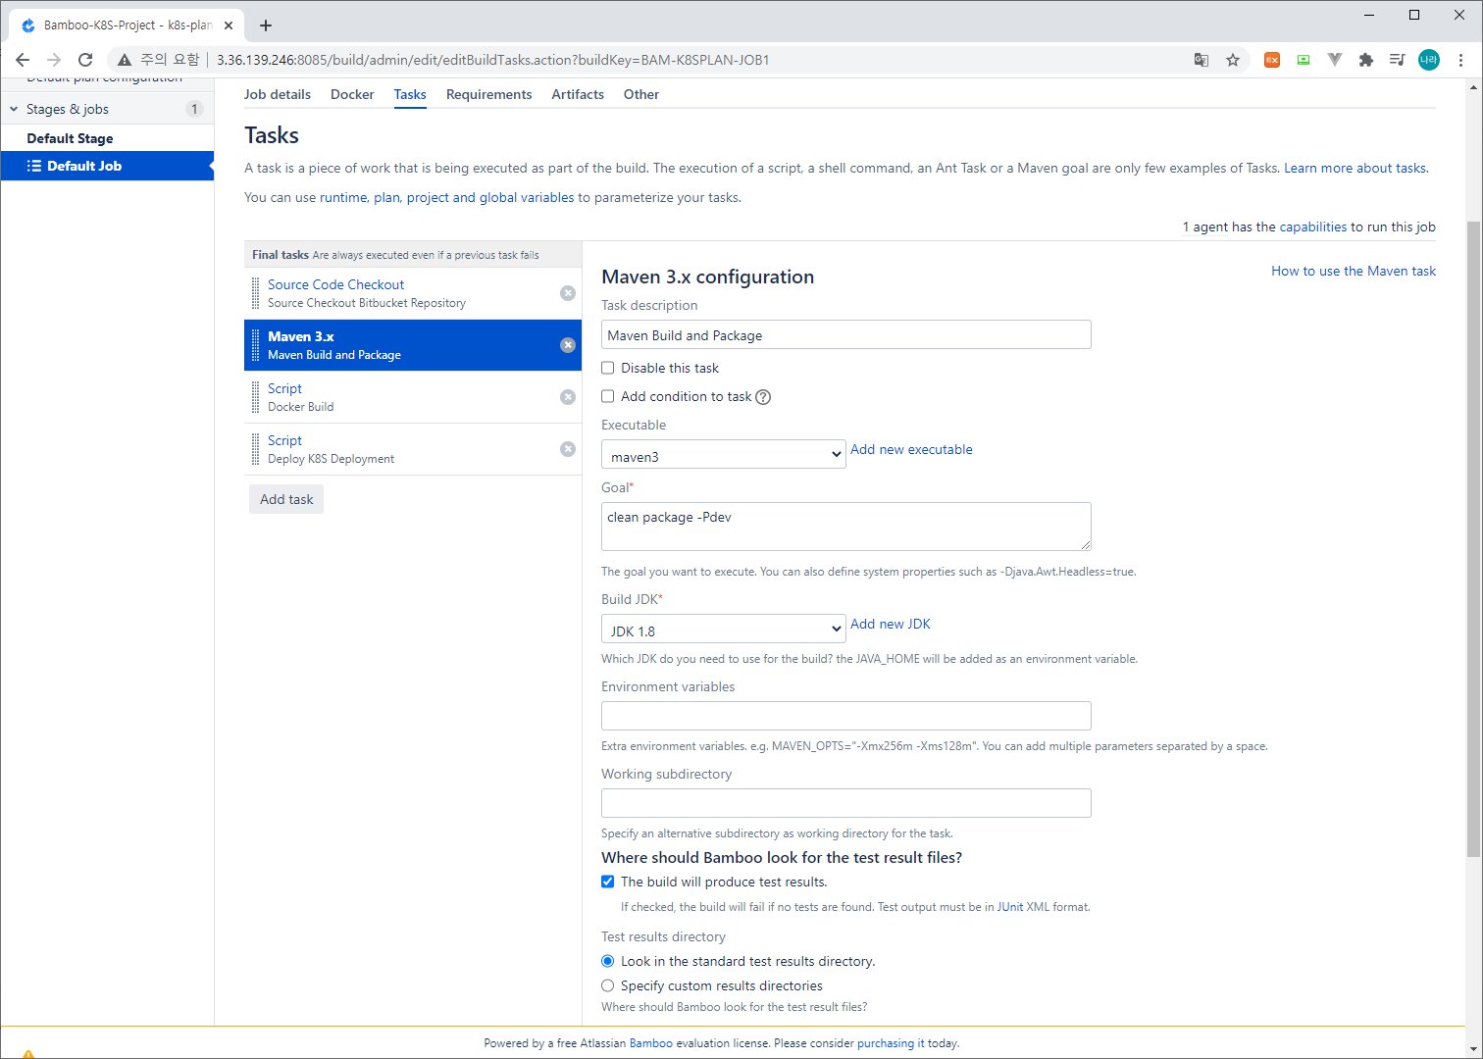Uncheck the build will produce test results
This screenshot has width=1483, height=1059.
click(x=608, y=882)
